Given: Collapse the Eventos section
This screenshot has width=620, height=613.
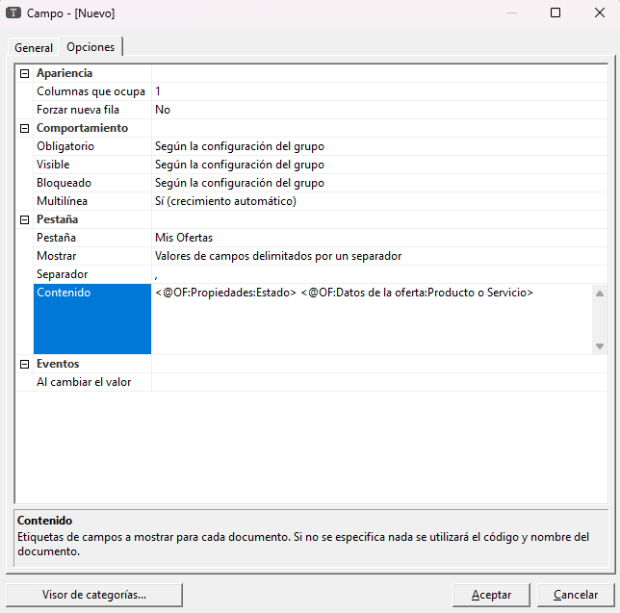Looking at the screenshot, I should pyautogui.click(x=24, y=364).
